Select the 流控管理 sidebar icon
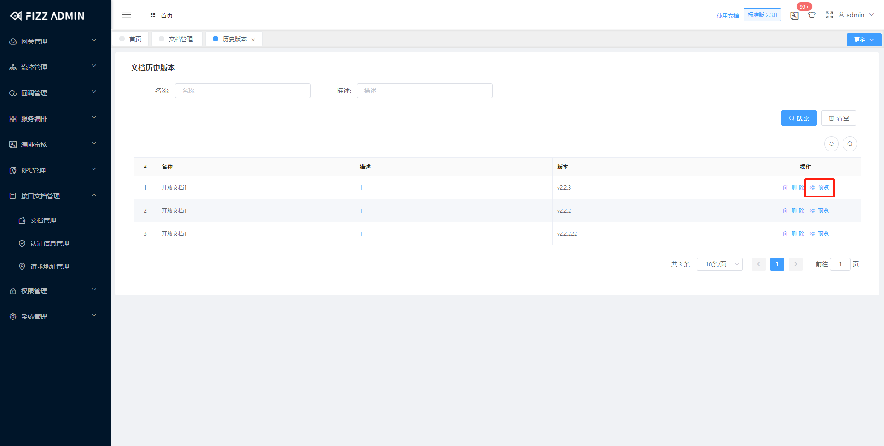This screenshot has height=446, width=884. click(12, 67)
